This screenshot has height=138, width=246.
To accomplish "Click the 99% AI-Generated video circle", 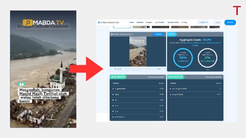I will (183, 58).
